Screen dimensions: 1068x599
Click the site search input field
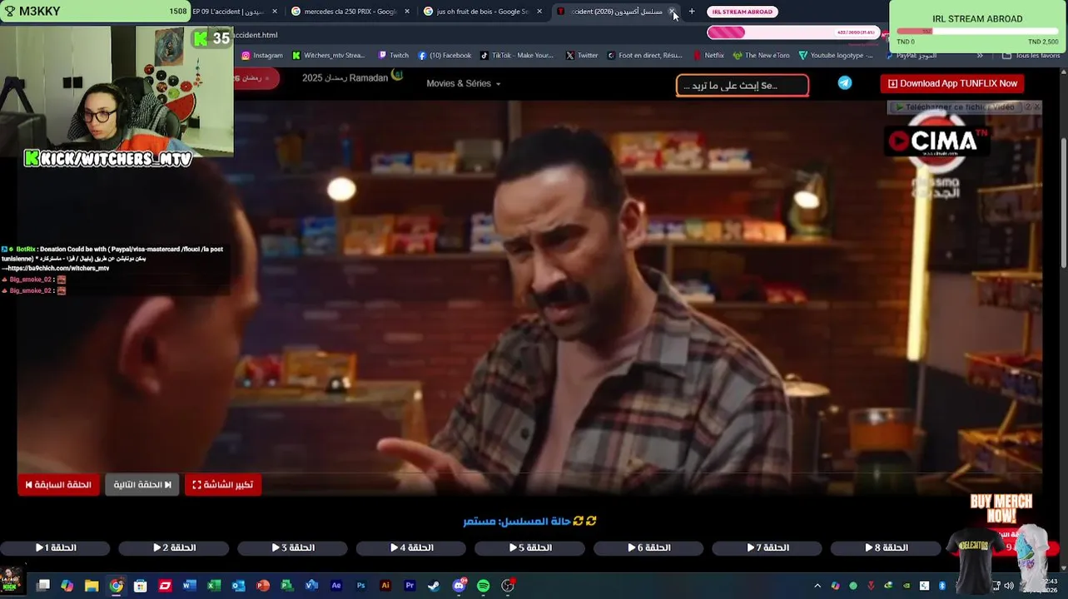(743, 85)
